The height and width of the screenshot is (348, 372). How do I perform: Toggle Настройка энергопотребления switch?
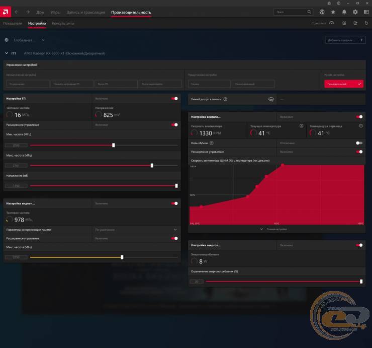359,245
